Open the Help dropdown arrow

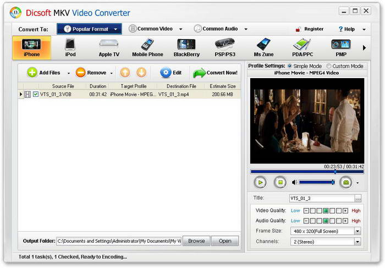[364, 30]
